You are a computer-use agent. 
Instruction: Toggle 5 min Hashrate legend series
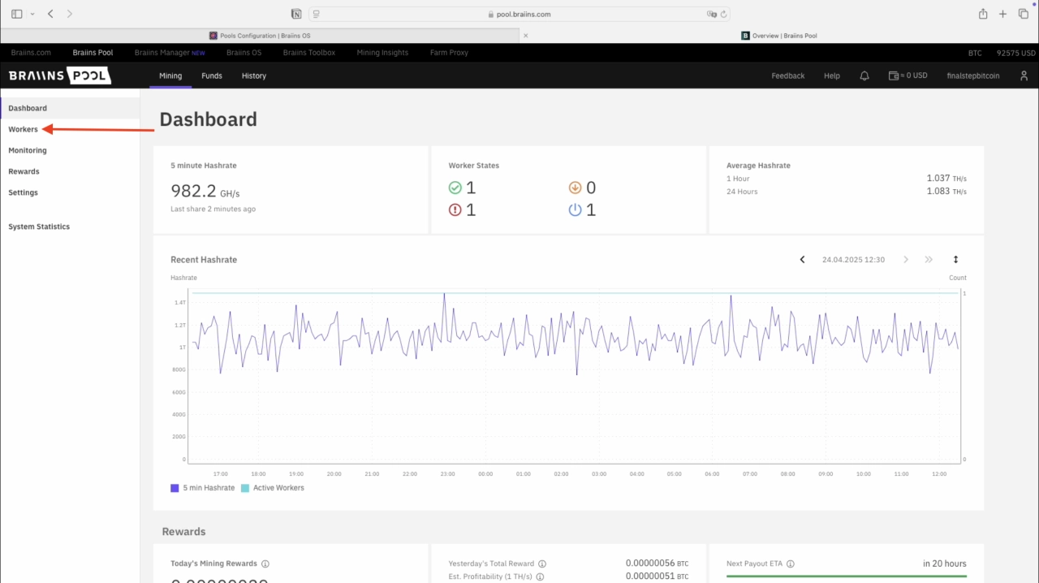(202, 488)
